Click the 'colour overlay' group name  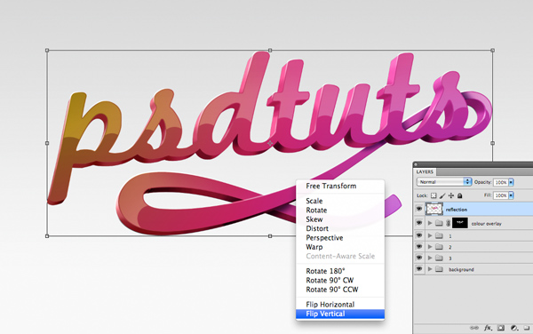[x=487, y=224]
